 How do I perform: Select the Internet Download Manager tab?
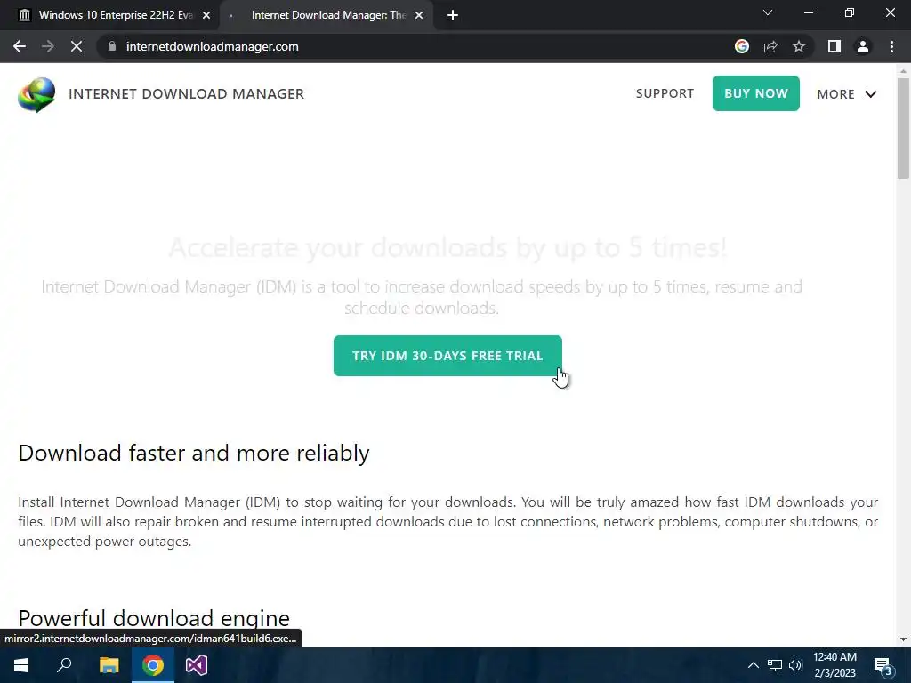click(x=327, y=15)
